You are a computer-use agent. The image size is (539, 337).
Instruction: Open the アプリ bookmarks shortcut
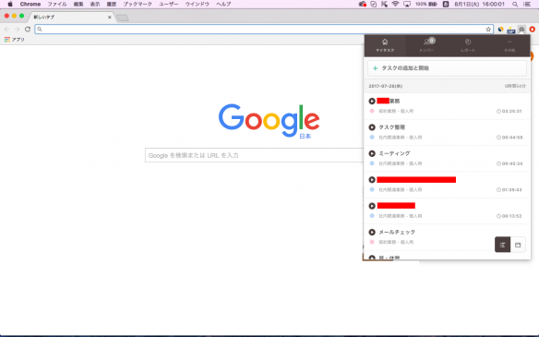click(15, 40)
